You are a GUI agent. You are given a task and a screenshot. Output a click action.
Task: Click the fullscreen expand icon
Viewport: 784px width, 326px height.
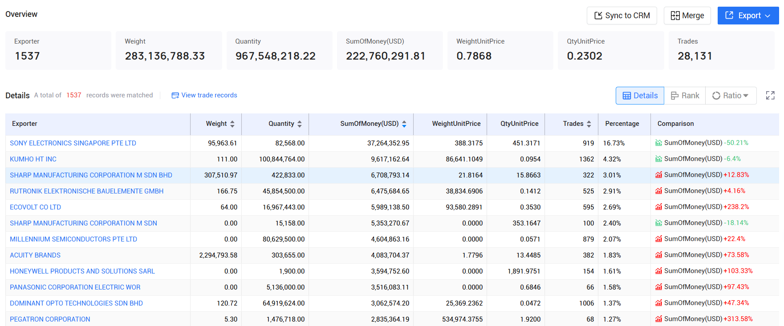click(770, 96)
